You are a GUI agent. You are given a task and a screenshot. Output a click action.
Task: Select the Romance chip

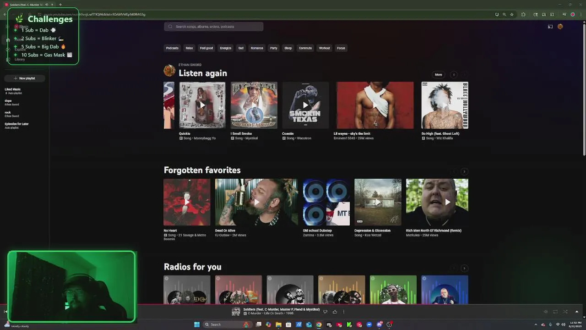[257, 48]
